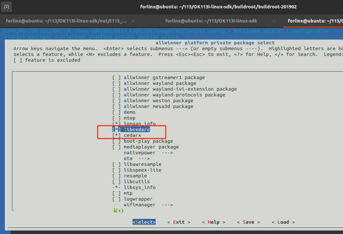Viewport: 343px width, 234px height.
Task: Expand the nativepower submenu
Action: pyautogui.click(x=148, y=153)
